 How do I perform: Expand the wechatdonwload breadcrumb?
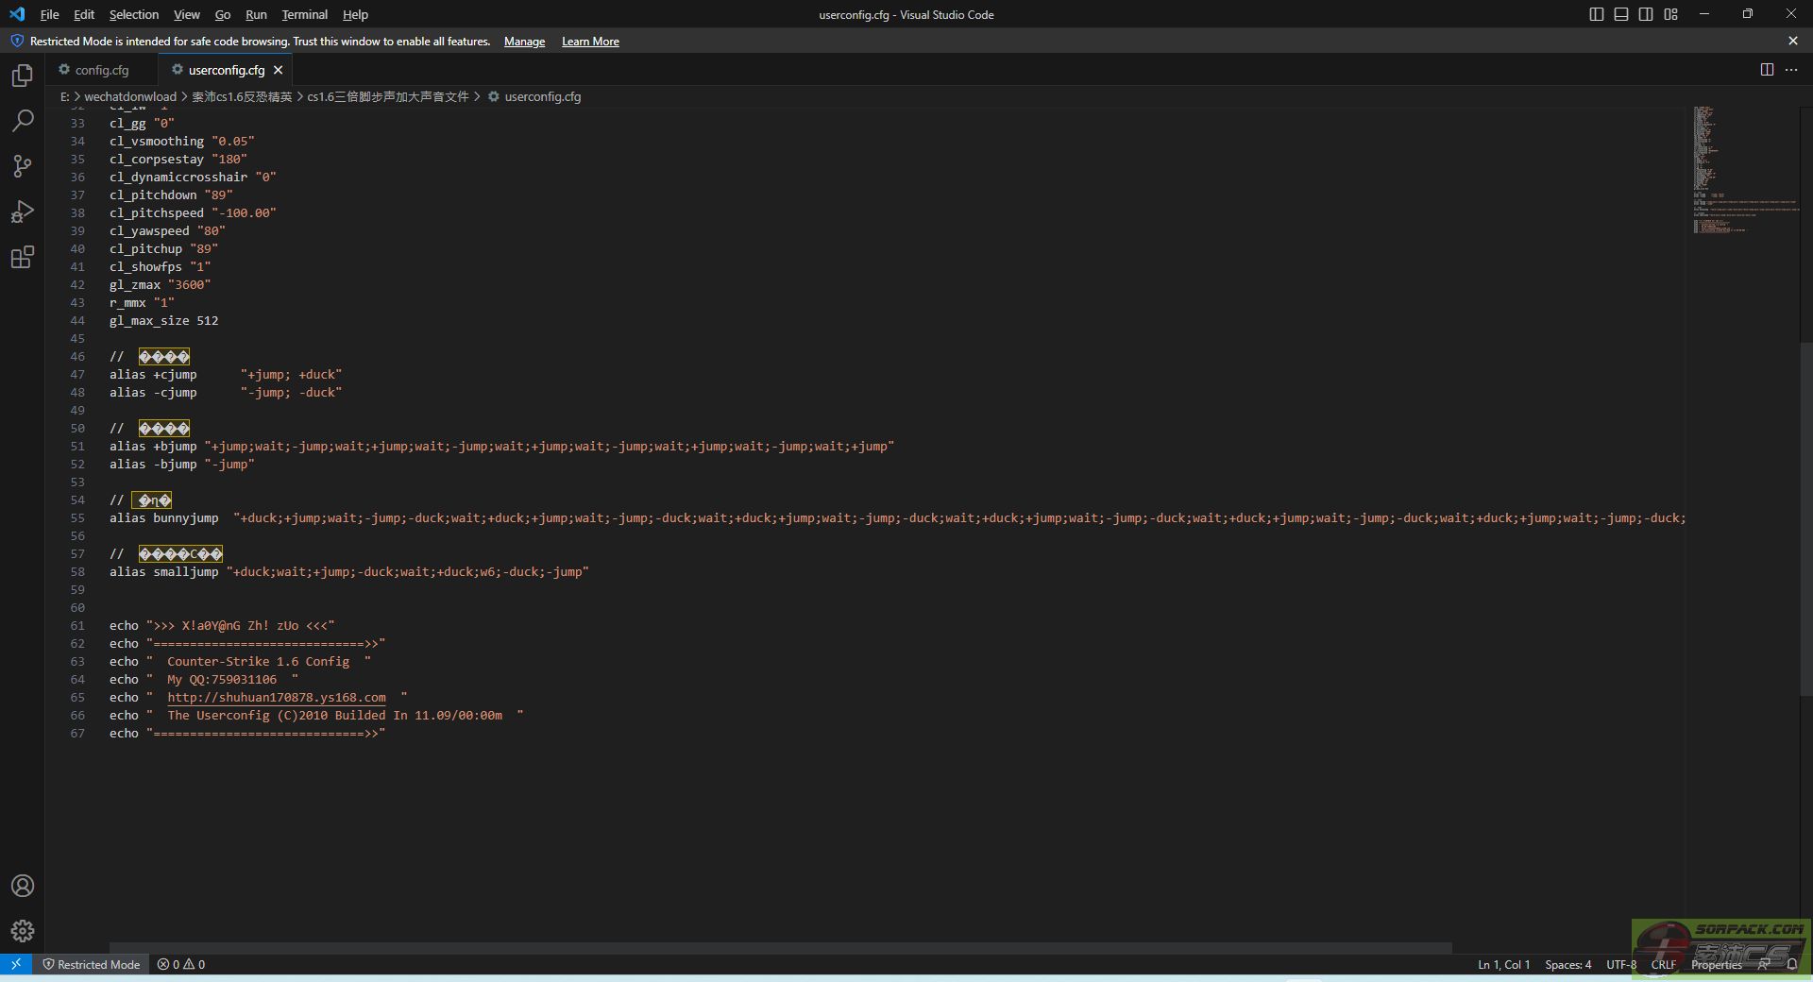pyautogui.click(x=130, y=96)
